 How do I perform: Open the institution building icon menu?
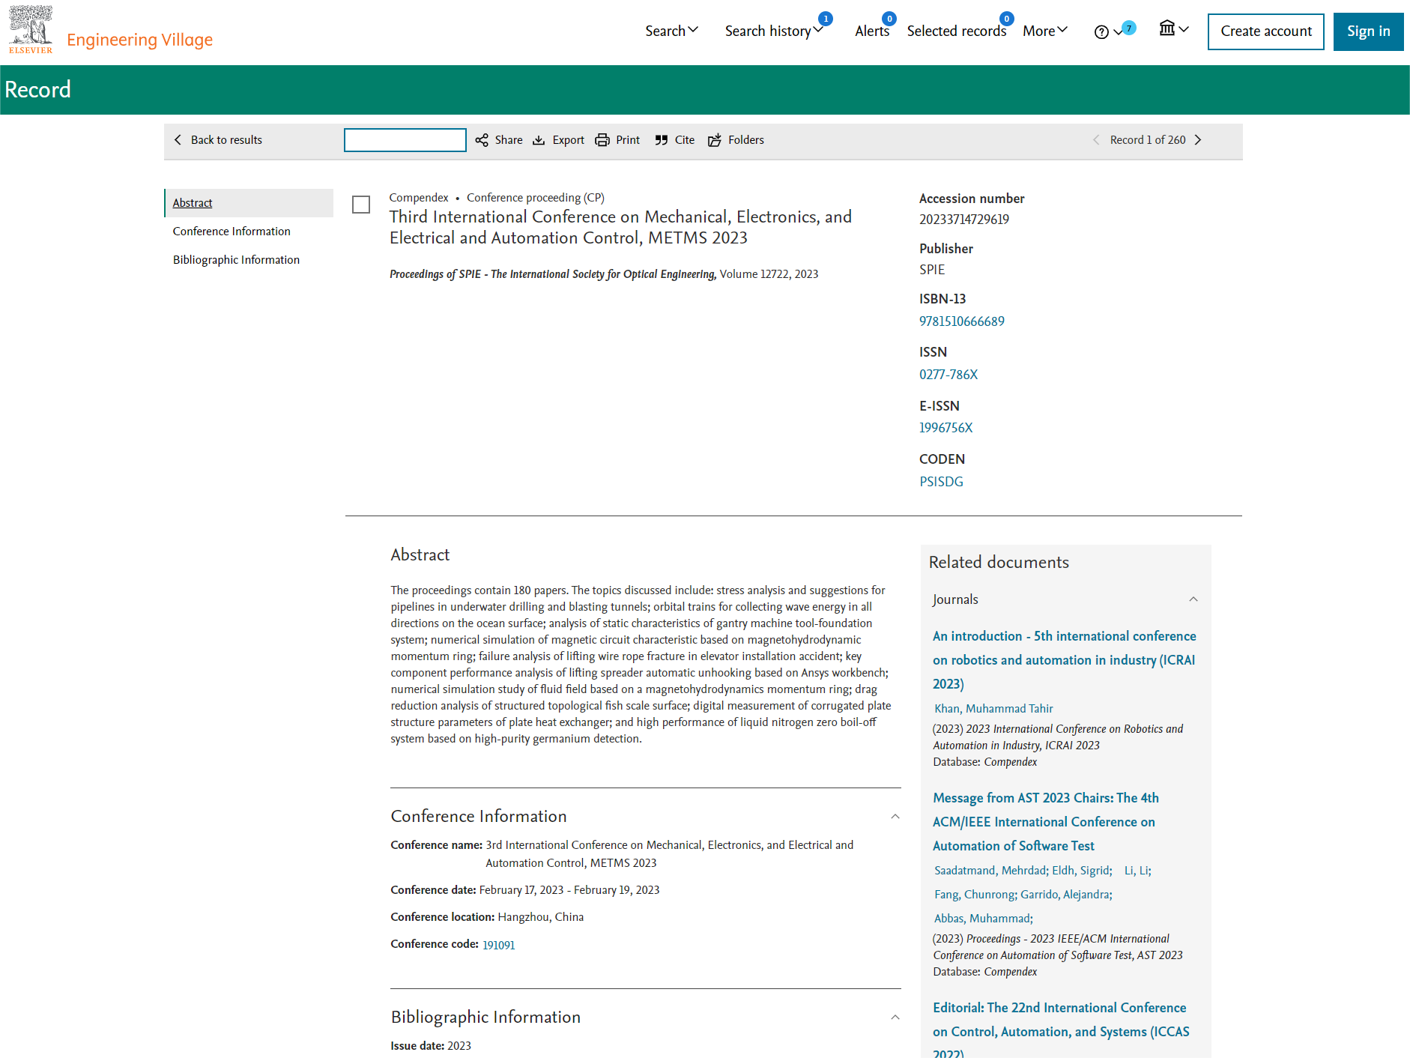1173,29
